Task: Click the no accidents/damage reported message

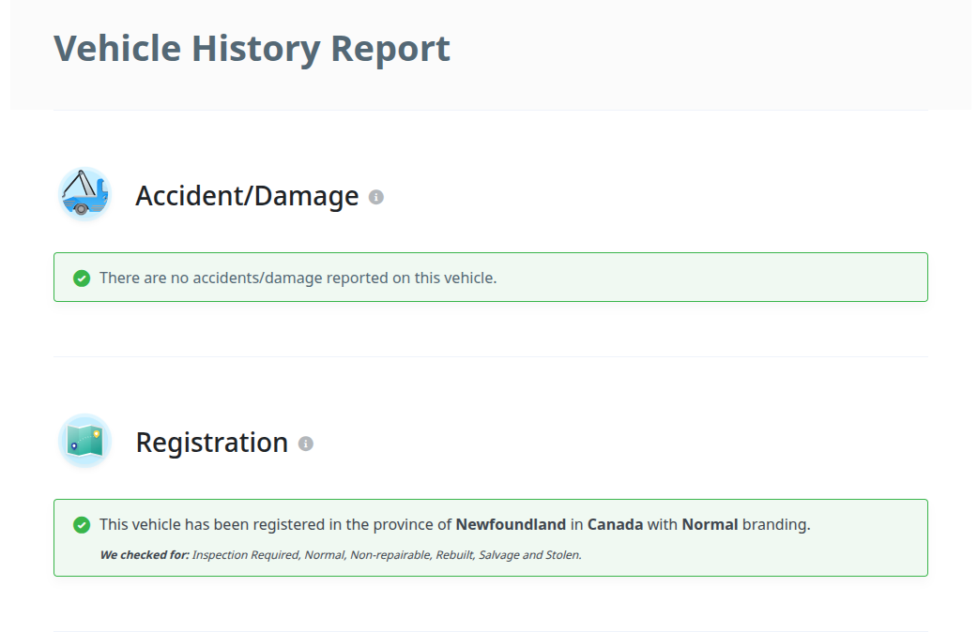Action: (298, 278)
